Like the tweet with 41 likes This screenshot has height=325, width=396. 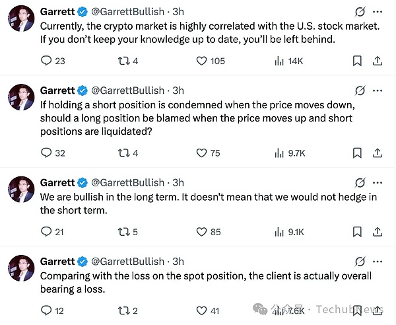tap(203, 310)
